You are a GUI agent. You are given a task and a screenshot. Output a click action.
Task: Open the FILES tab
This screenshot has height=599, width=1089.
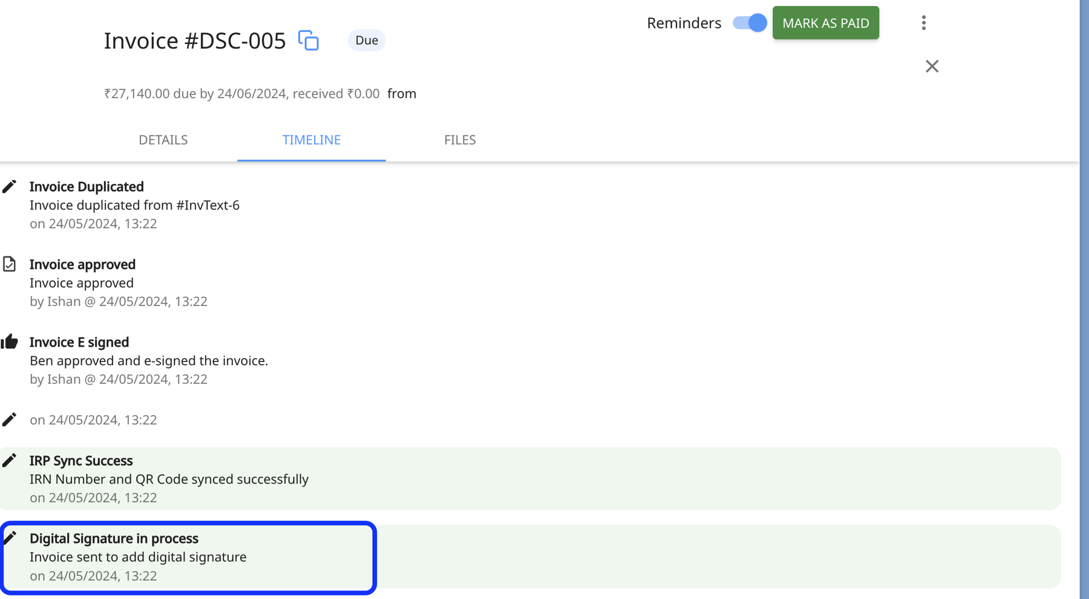pos(459,140)
